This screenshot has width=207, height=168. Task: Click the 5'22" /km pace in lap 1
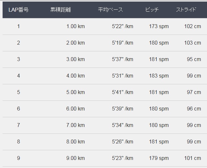[122, 26]
